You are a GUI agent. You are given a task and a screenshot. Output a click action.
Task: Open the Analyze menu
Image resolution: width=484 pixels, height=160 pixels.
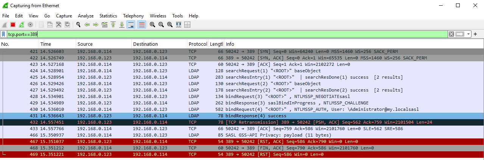tap(86, 16)
